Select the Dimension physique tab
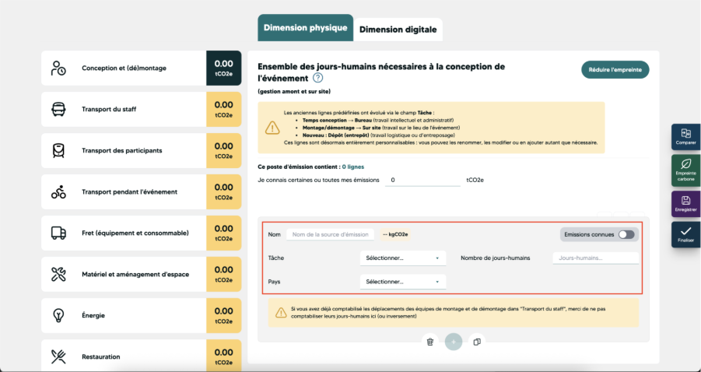701x372 pixels. (305, 28)
